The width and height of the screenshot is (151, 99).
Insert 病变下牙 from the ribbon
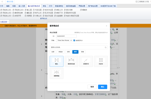pos(58,13)
